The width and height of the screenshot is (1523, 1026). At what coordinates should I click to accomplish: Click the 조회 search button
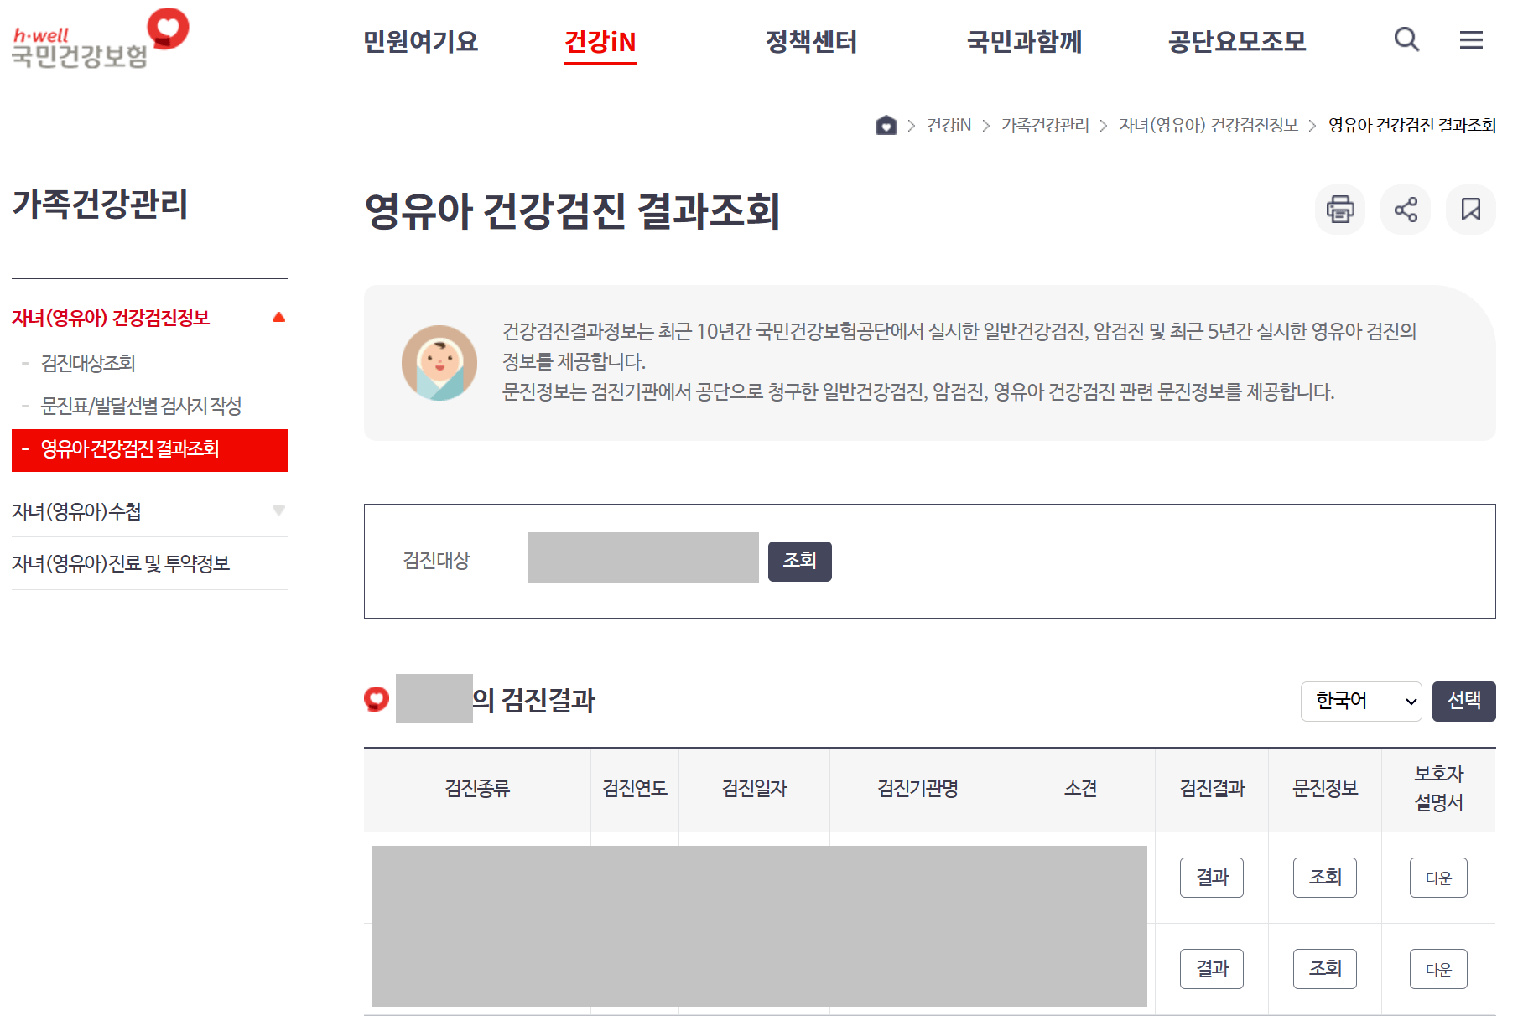pos(798,561)
